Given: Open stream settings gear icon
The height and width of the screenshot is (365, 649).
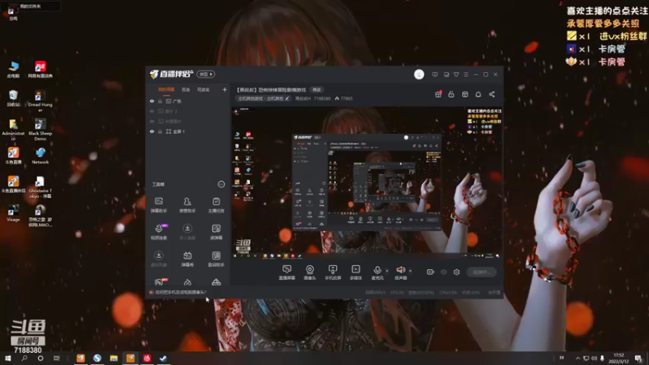Looking at the screenshot, I should 457,272.
